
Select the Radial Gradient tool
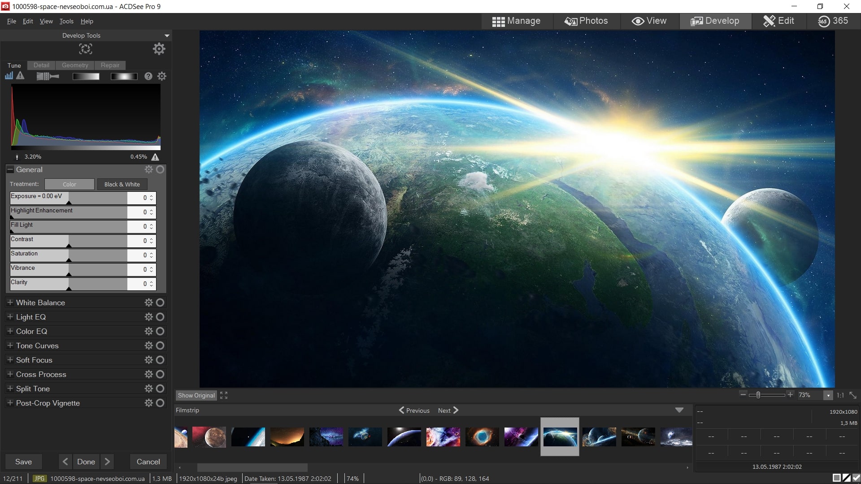pos(124,76)
